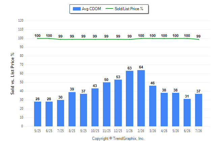
Task: Click the green Sold/List Price % legend line
Action: [x=109, y=9]
